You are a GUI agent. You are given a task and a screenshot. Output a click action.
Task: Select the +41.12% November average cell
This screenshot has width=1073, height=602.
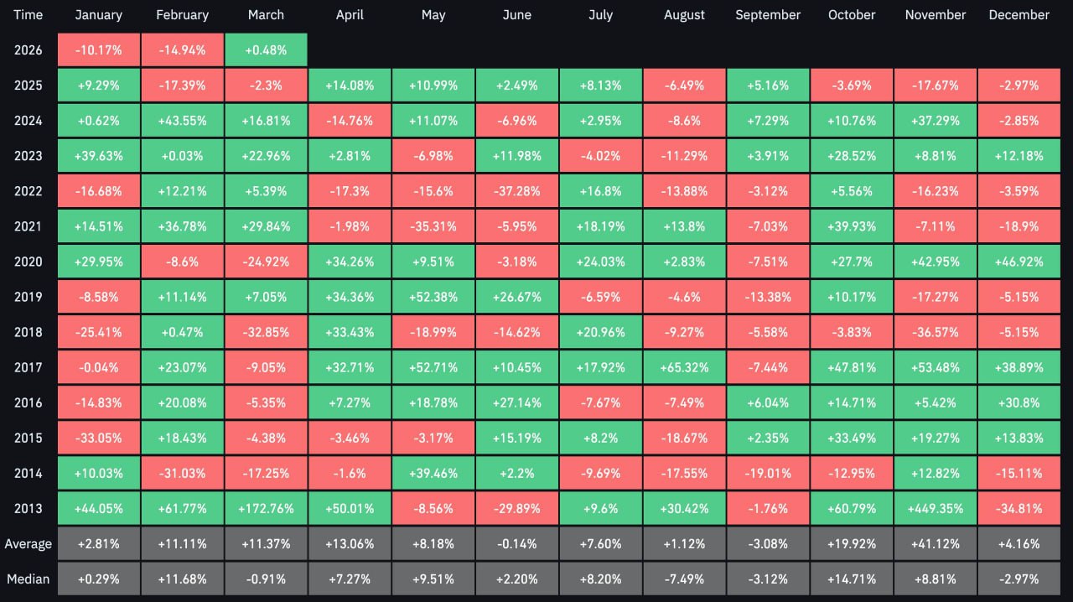[936, 543]
